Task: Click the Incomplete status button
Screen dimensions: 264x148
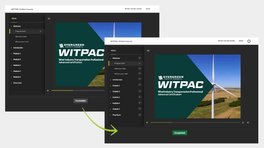Action: tap(80, 101)
